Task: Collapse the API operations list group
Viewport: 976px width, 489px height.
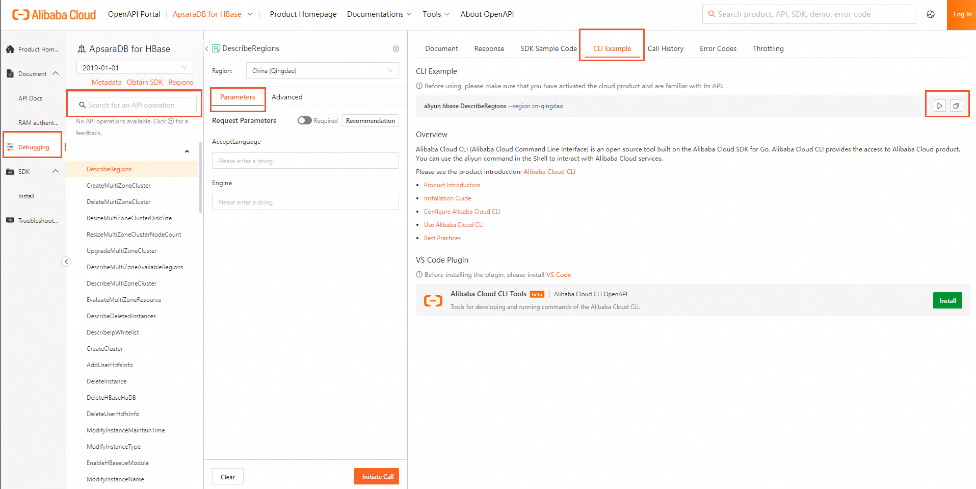Action: point(187,151)
